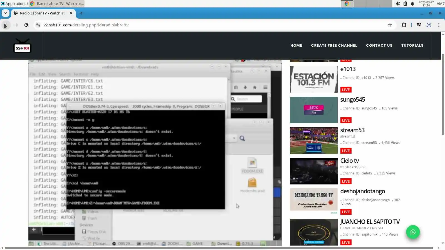
Task: Click the LIVE badge under sungo545
Action: (346, 120)
